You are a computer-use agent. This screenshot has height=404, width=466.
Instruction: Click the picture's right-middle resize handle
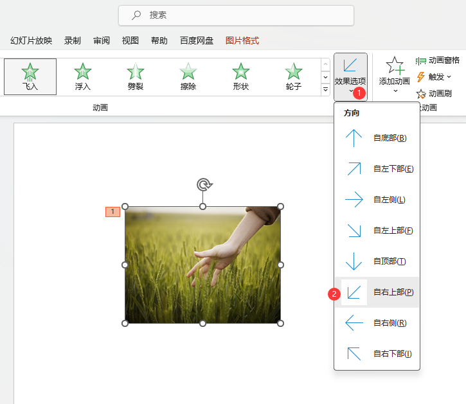tap(280, 265)
